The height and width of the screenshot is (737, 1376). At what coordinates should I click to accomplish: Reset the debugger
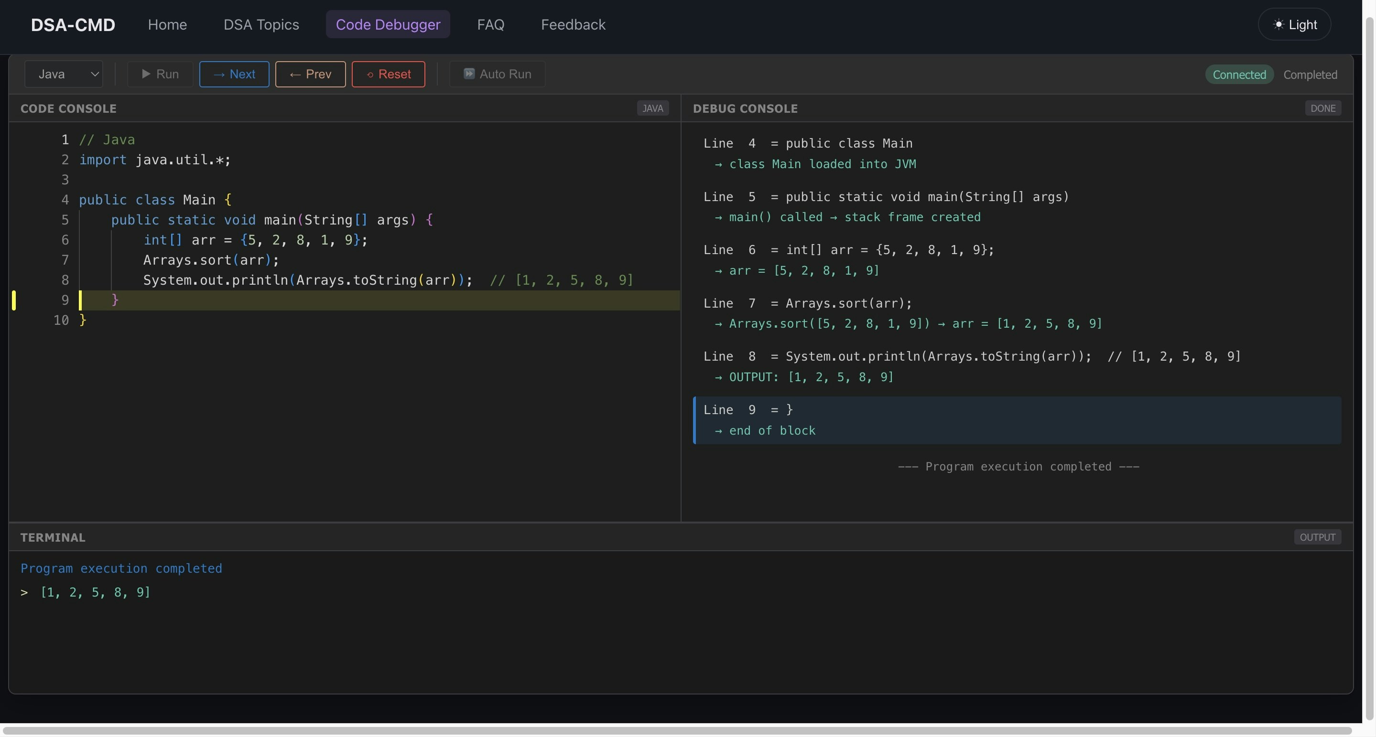pyautogui.click(x=389, y=74)
